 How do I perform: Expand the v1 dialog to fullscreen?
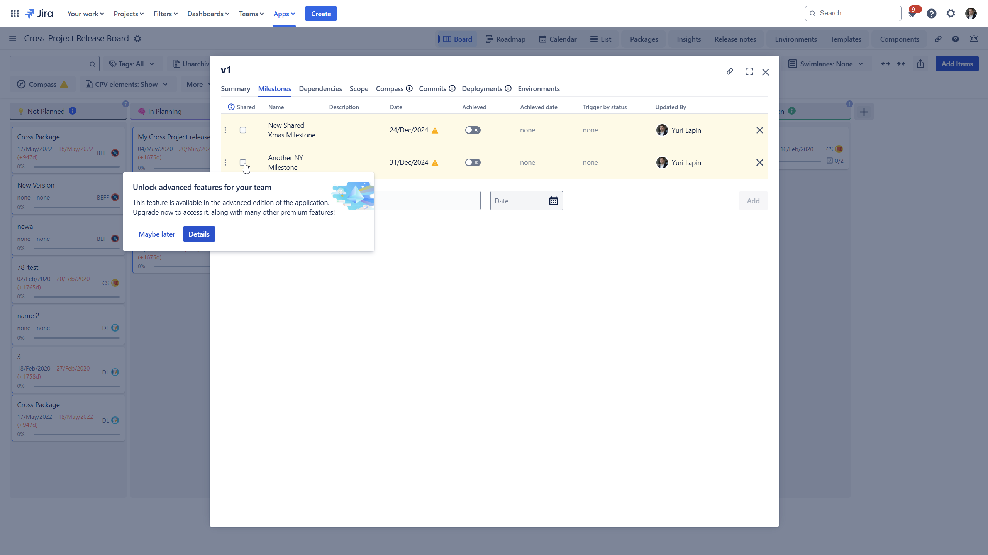tap(749, 71)
